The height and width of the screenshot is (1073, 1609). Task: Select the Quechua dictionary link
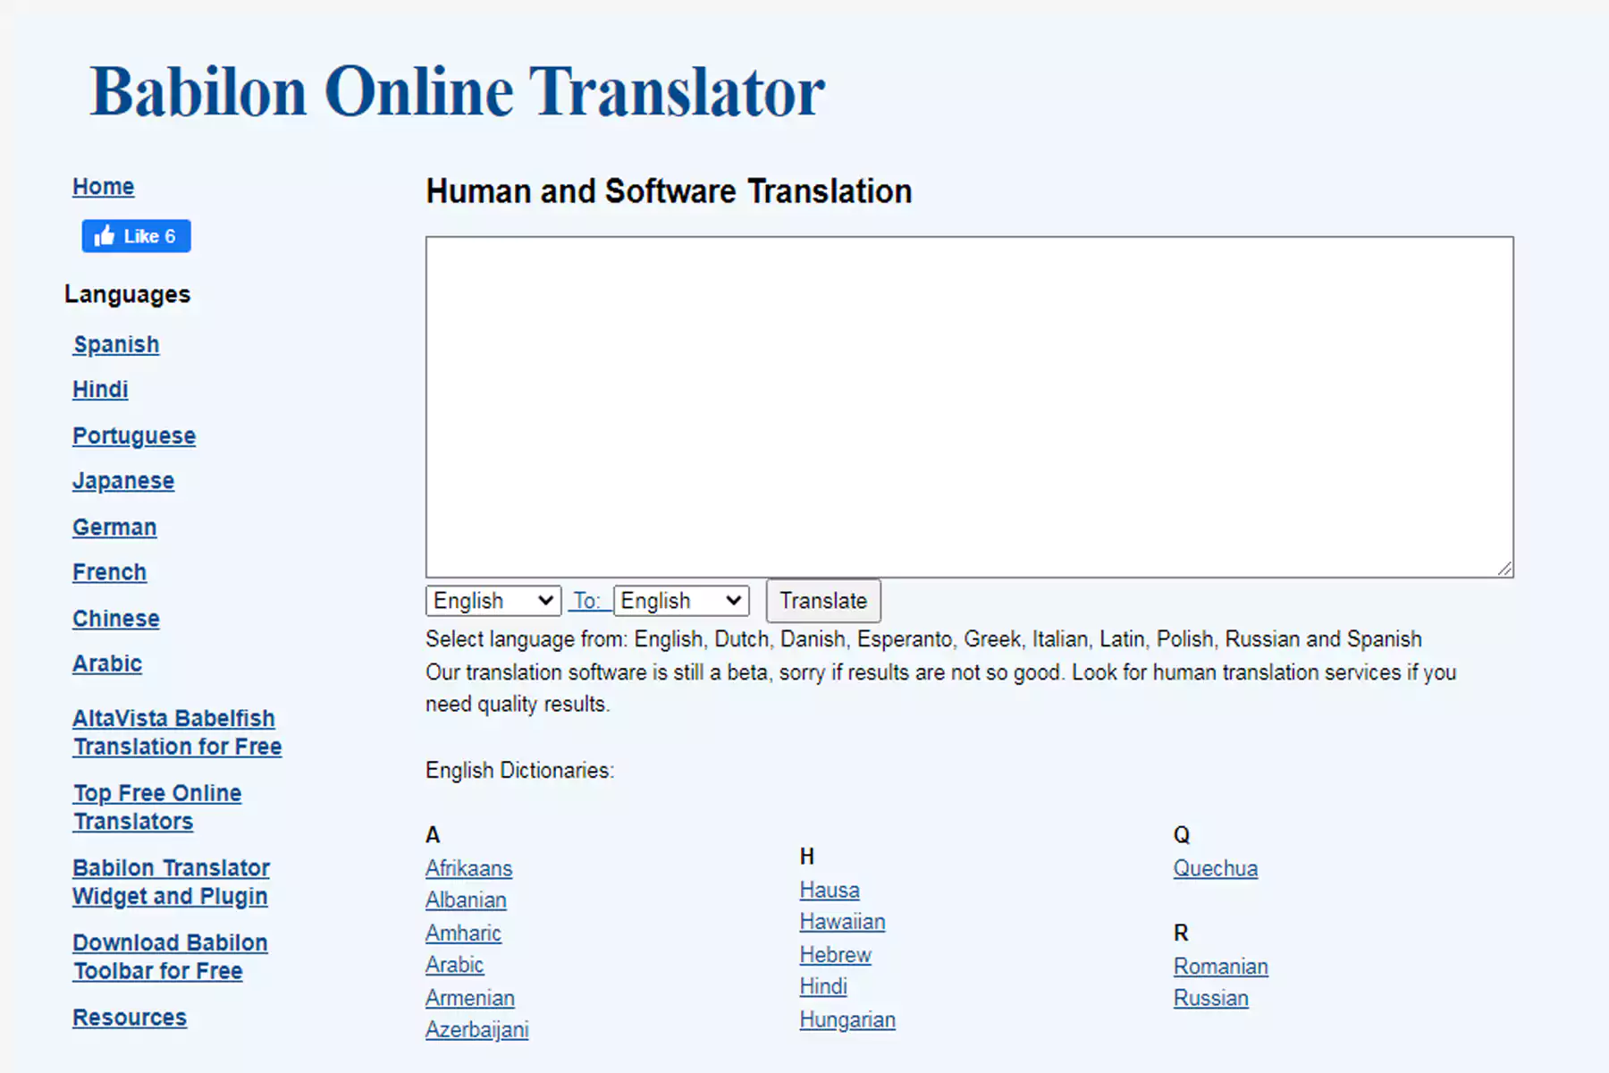pos(1215,868)
